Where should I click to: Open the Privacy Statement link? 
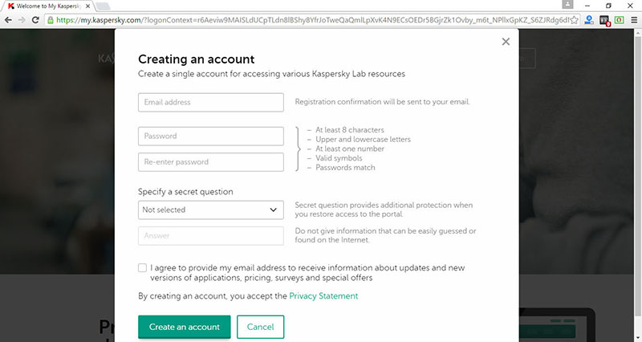tap(323, 295)
